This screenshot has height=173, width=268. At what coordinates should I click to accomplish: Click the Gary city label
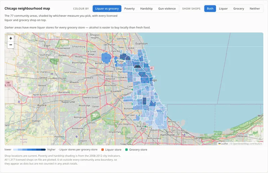pyautogui.click(x=197, y=138)
